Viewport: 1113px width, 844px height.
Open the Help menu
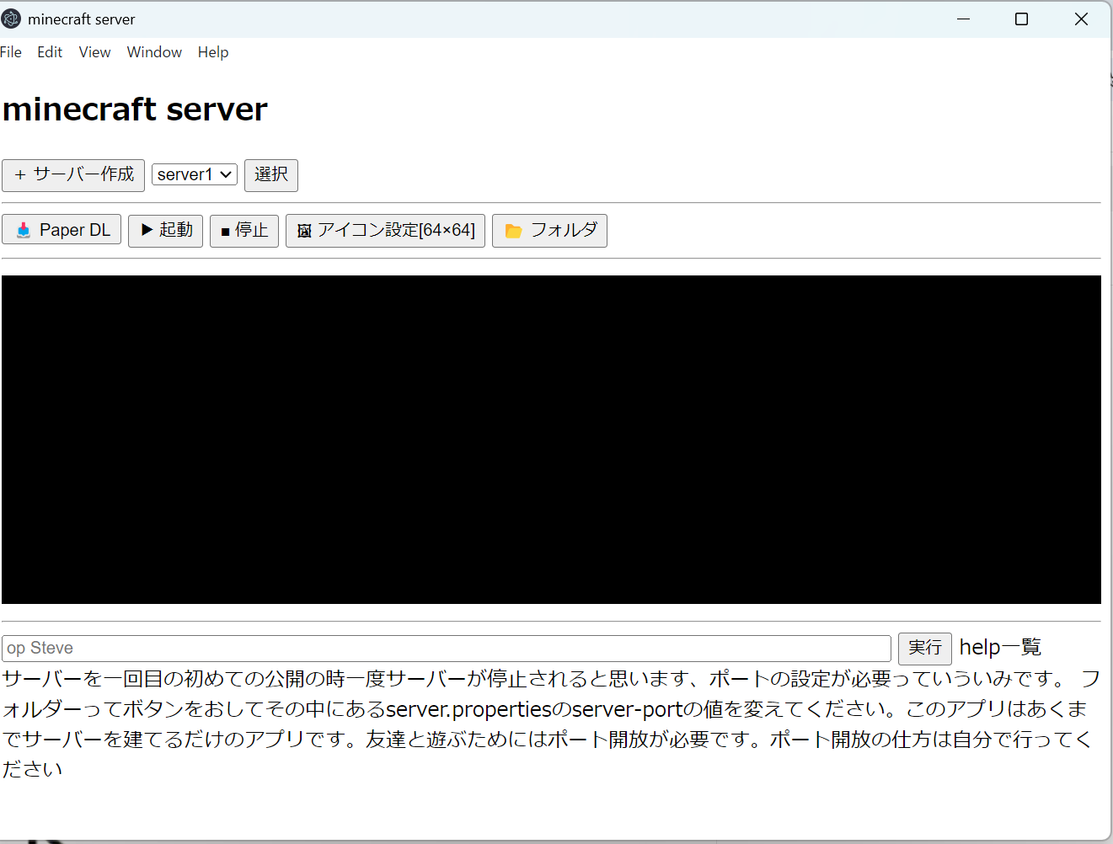point(213,52)
